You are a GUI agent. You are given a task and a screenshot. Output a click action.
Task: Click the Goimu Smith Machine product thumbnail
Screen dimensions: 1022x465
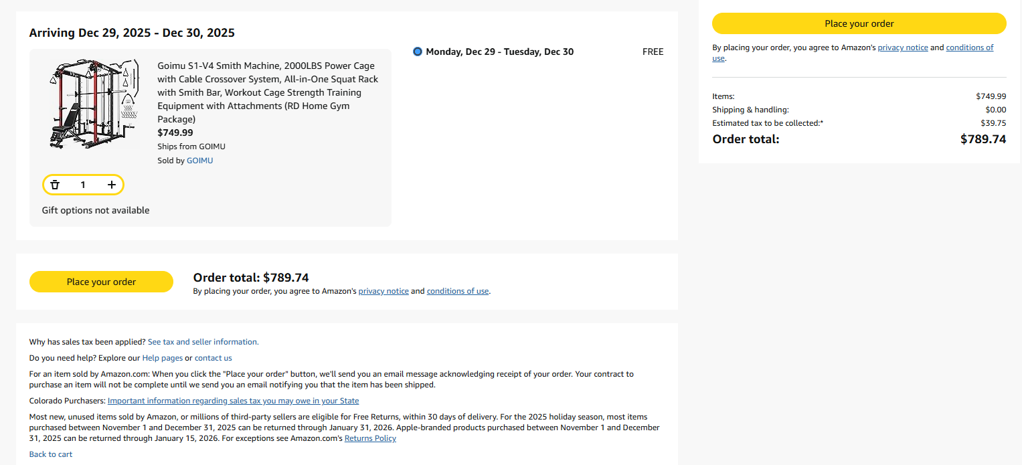click(92, 104)
